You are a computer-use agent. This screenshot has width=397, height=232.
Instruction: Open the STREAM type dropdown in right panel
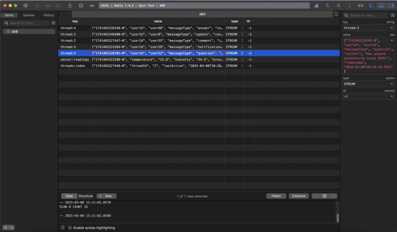(x=392, y=84)
